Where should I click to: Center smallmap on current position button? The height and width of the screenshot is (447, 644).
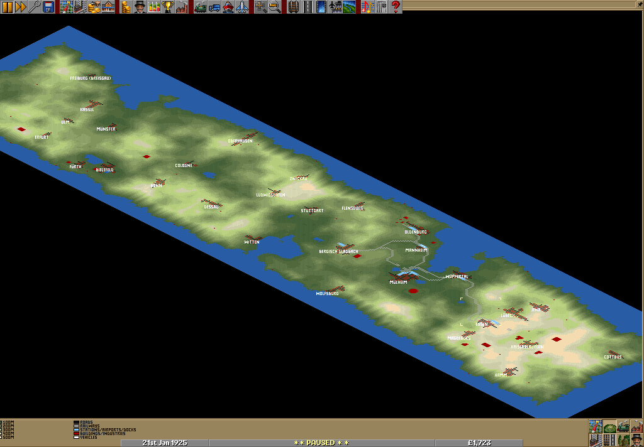click(x=596, y=426)
